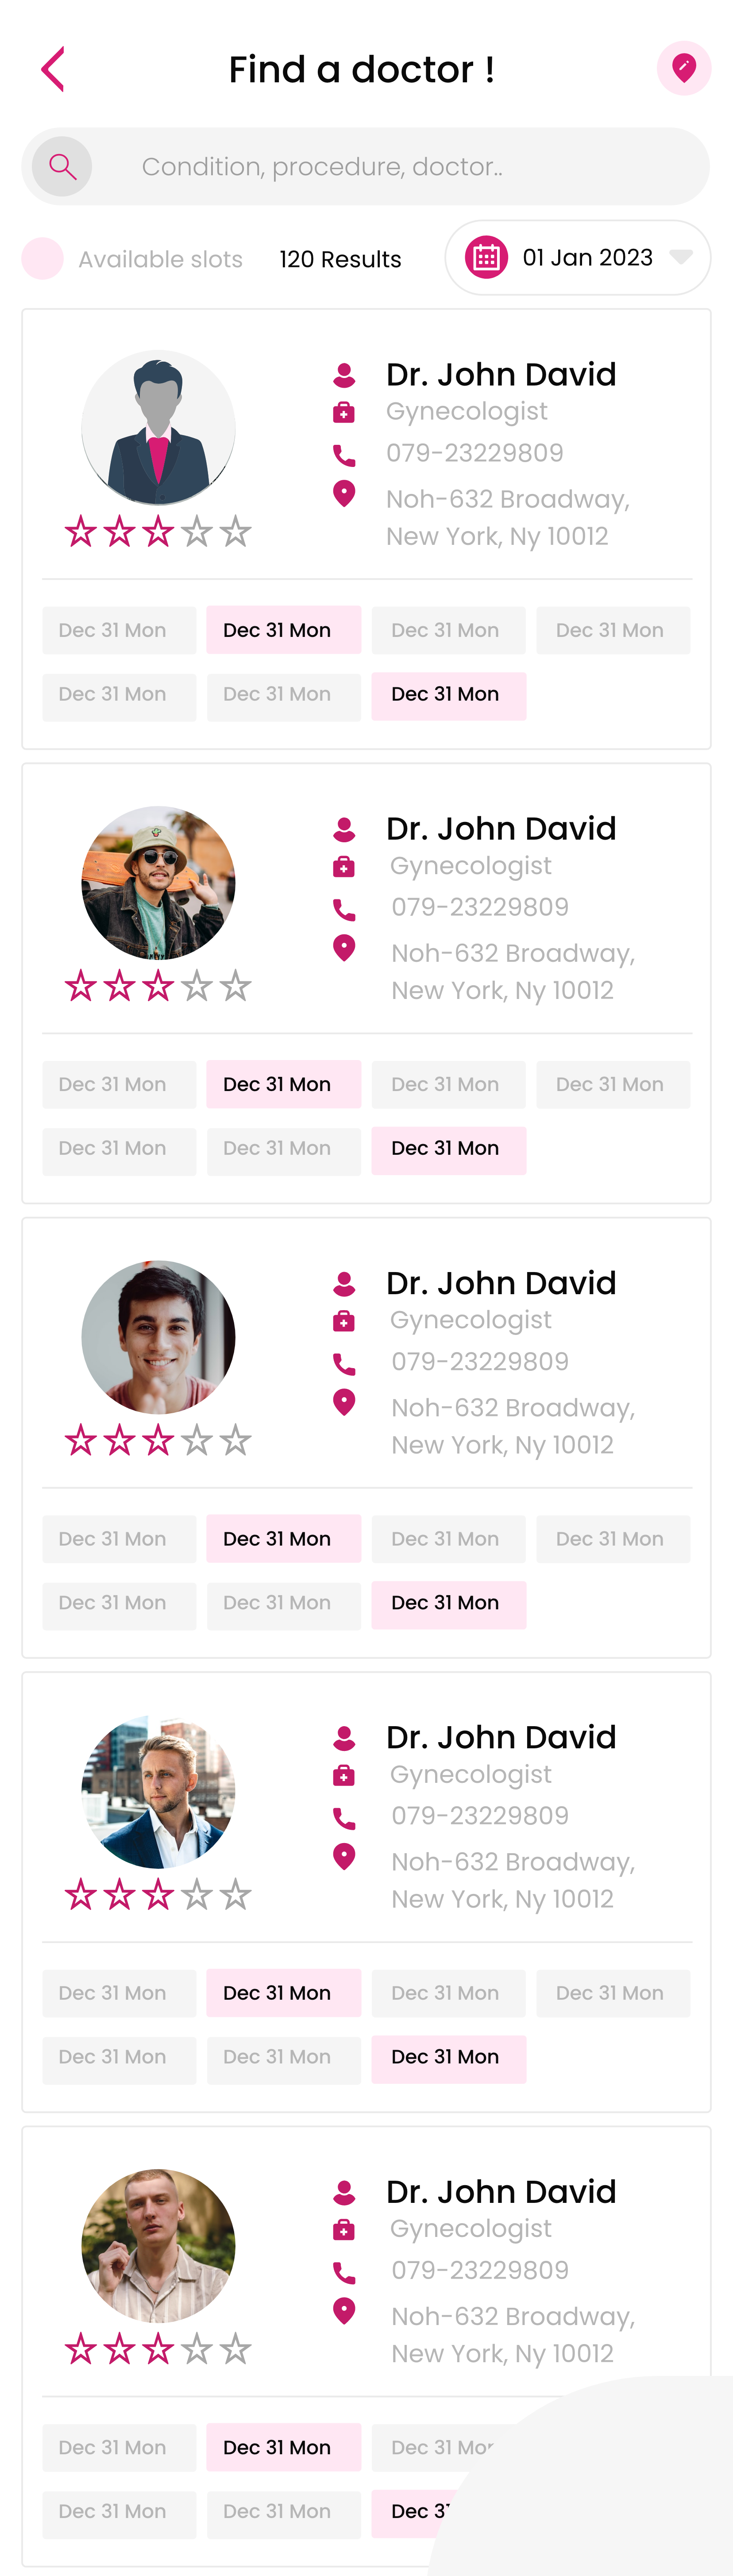Rate the first doctor five stars
Image resolution: width=733 pixels, height=2576 pixels.
pos(235,532)
